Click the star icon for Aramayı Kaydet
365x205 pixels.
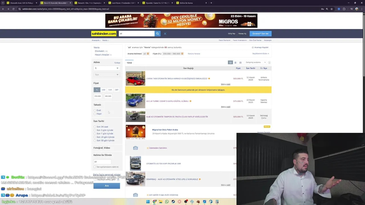[x=253, y=47]
